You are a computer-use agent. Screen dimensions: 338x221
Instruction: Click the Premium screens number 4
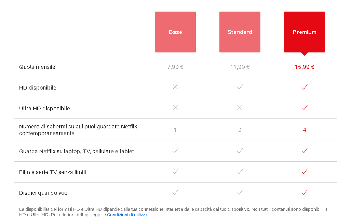click(305, 130)
